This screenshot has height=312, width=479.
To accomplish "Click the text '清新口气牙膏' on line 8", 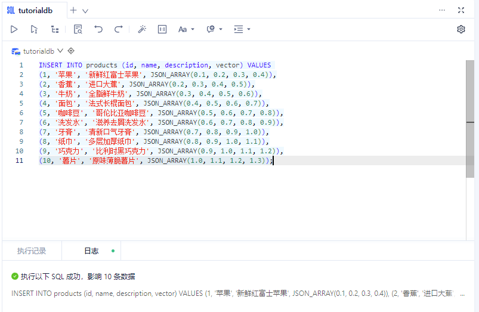I will click(x=110, y=132).
